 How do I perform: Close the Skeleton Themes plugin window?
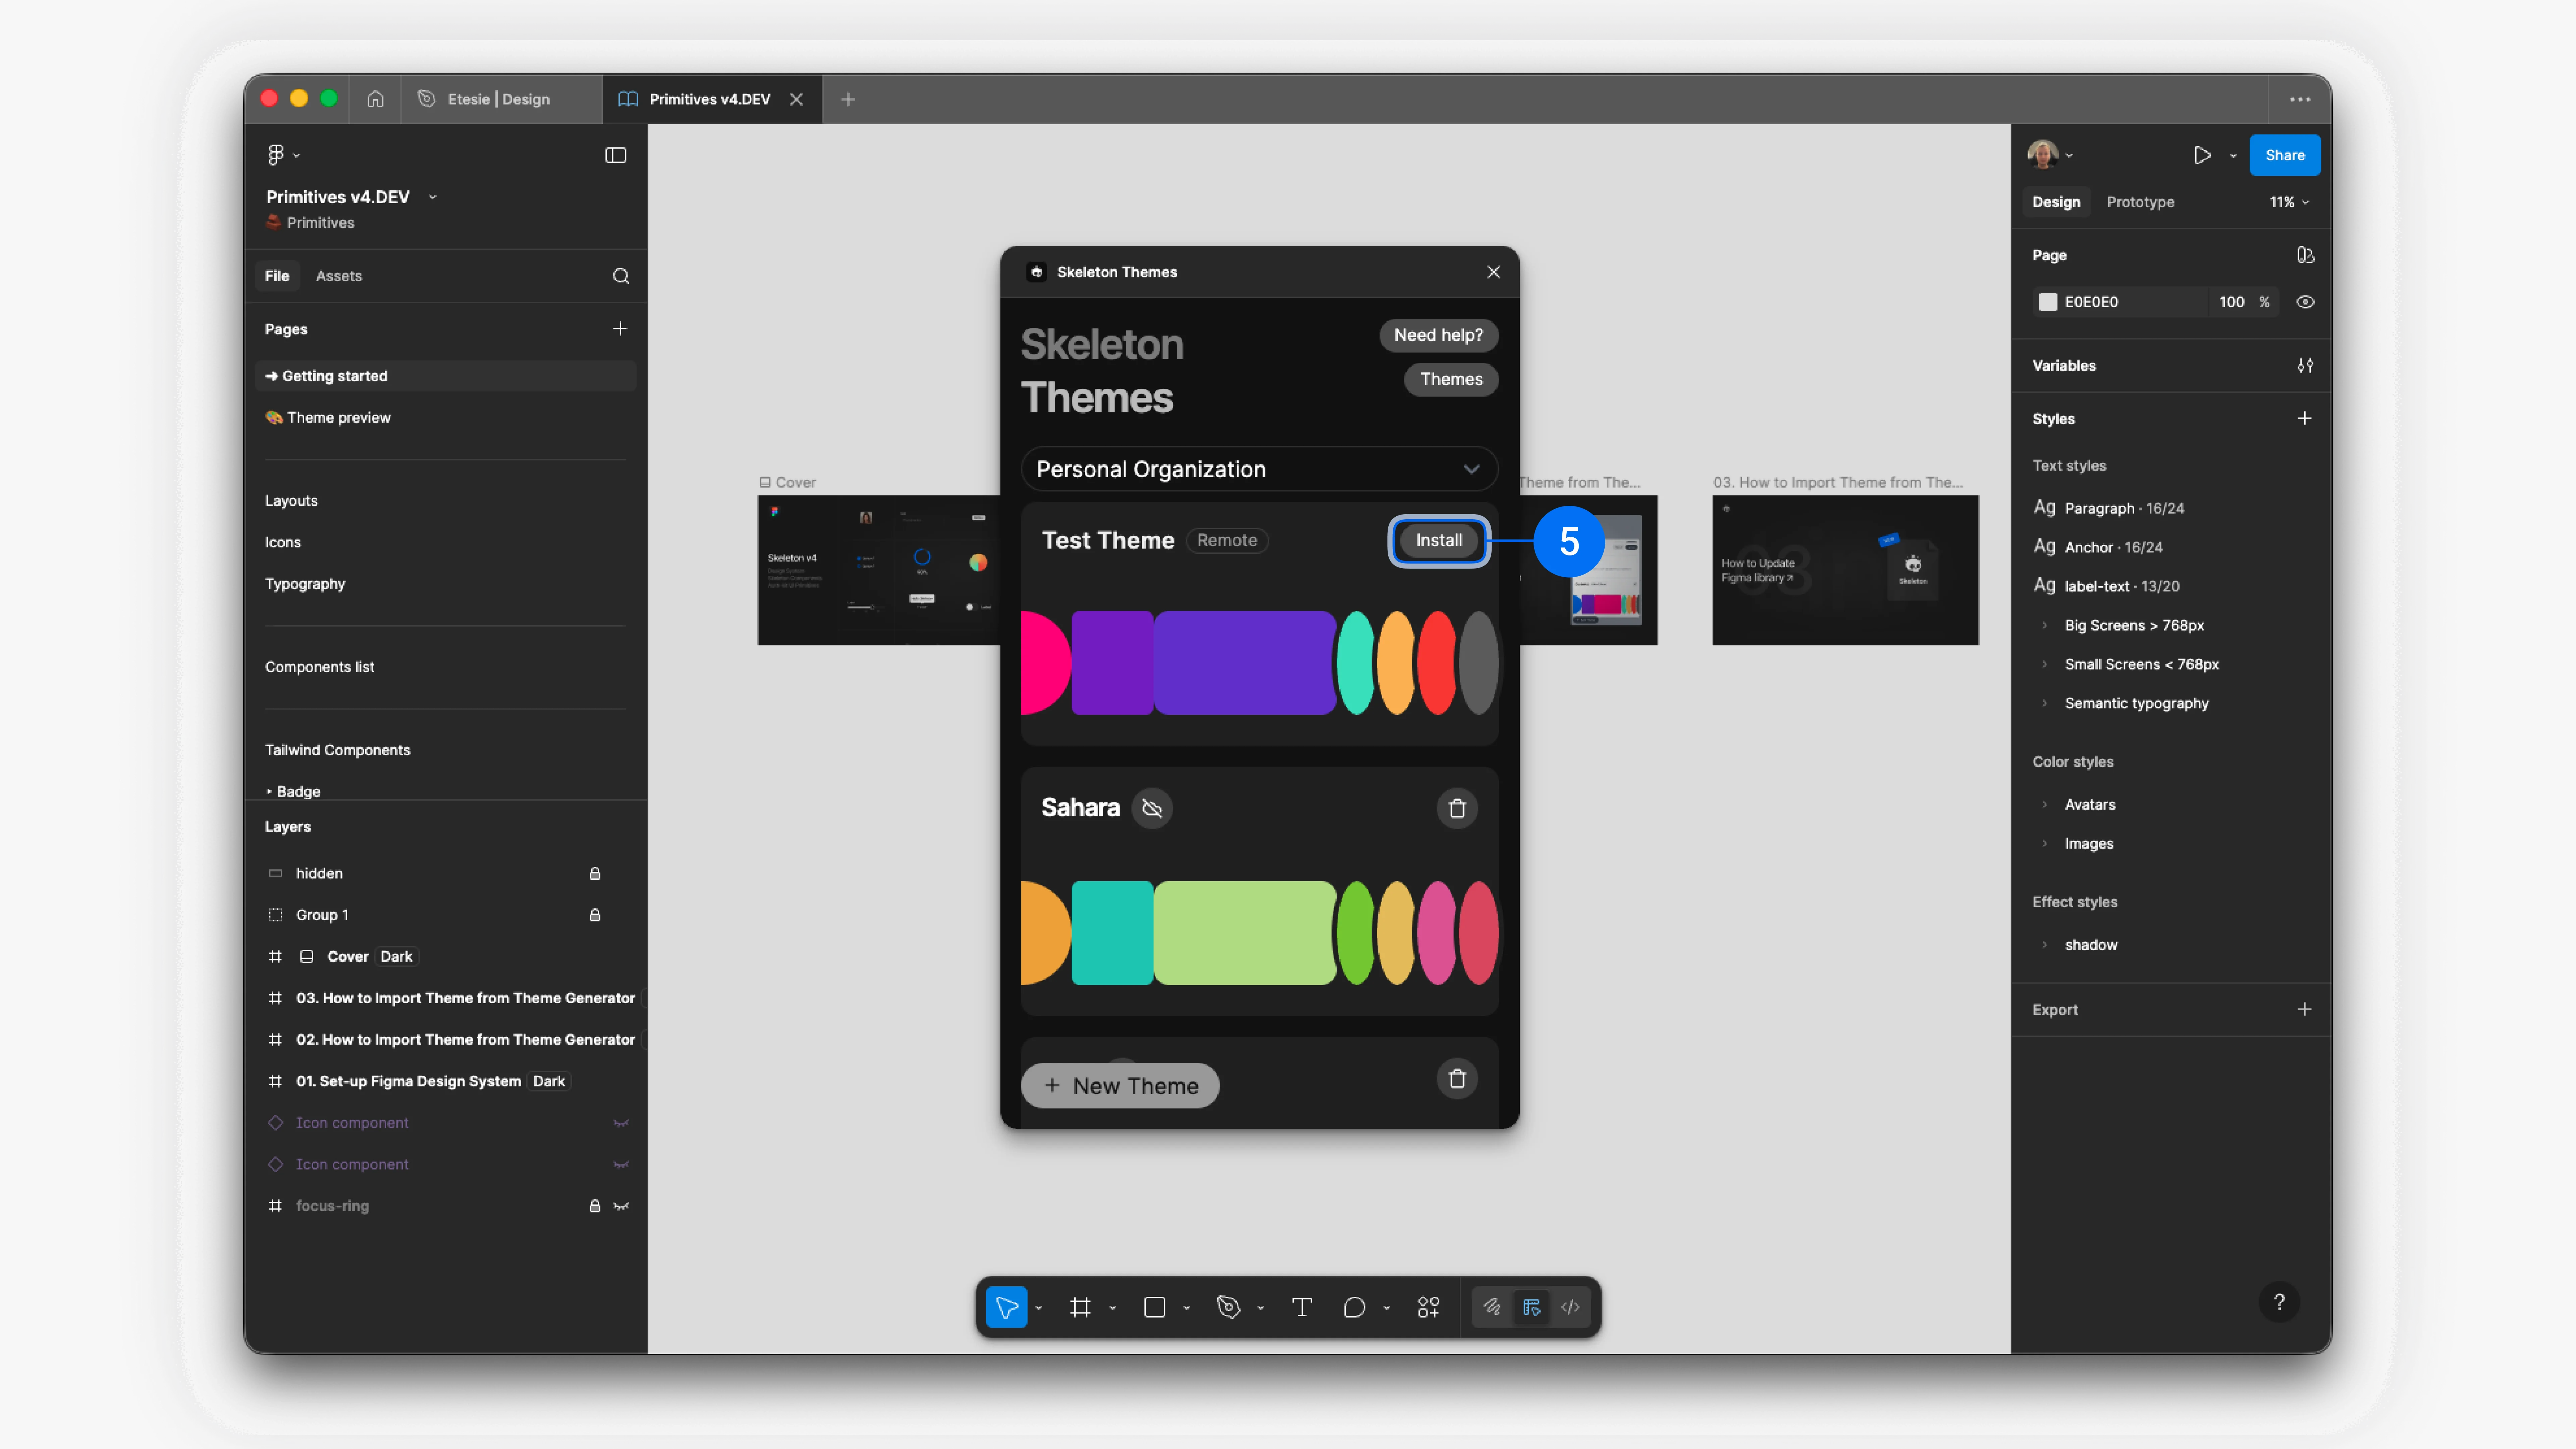coord(1493,272)
